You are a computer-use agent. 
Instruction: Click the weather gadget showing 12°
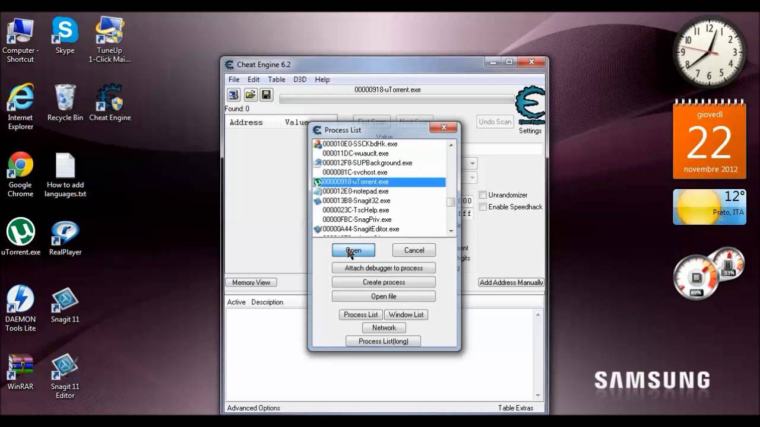tap(709, 207)
